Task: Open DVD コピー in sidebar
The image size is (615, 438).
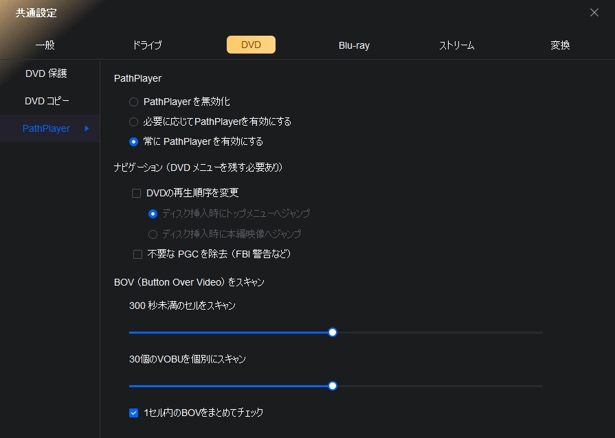Action: (x=47, y=101)
